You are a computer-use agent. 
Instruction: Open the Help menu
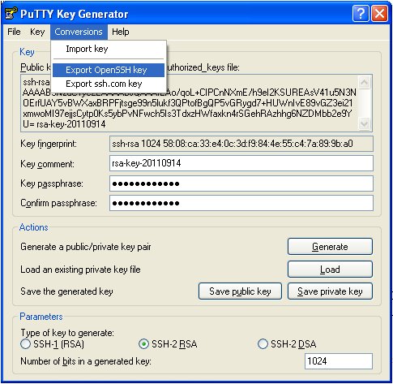pyautogui.click(x=121, y=32)
